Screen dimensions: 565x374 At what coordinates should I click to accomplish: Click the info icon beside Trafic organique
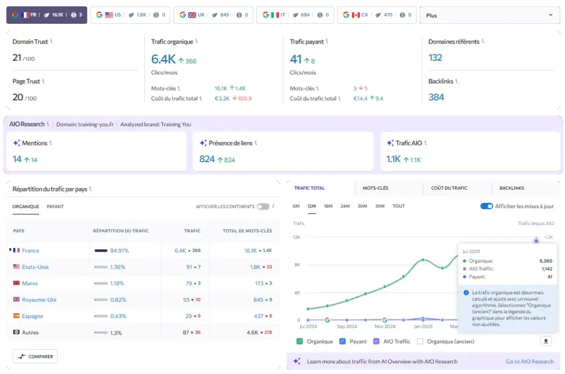pos(197,41)
